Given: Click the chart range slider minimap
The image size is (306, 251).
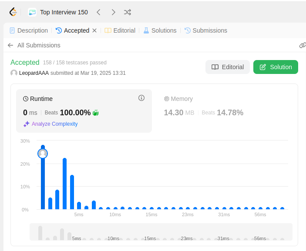Looking at the screenshot, I should pos(161,232).
